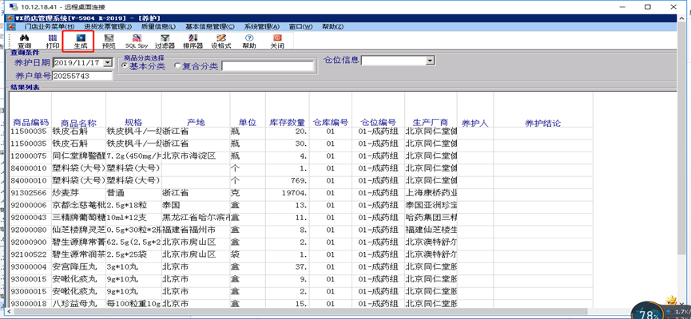Click the 养户单号 input field
The height and width of the screenshot is (319, 691).
click(81, 76)
